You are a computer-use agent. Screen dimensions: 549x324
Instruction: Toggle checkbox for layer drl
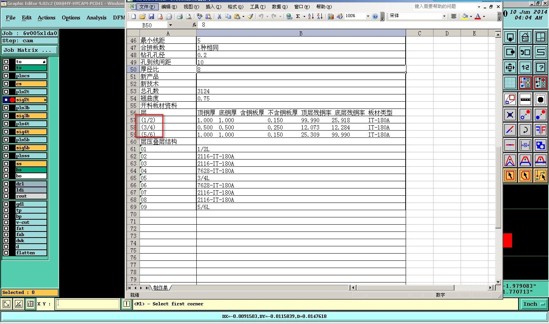point(6,184)
